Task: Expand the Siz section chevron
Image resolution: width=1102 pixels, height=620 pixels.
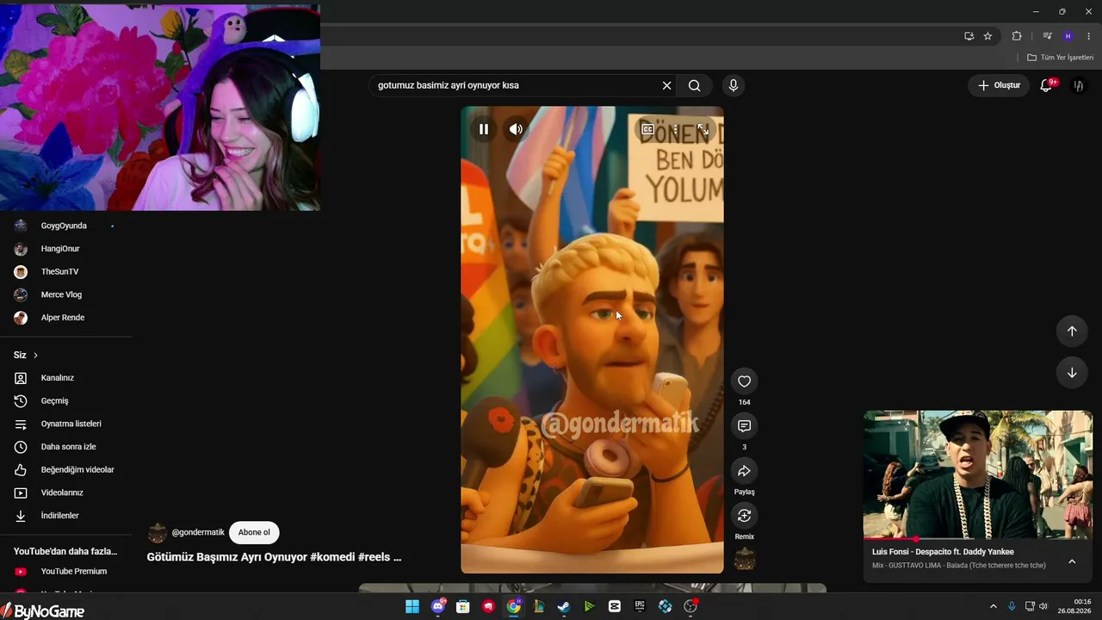Action: (x=35, y=355)
